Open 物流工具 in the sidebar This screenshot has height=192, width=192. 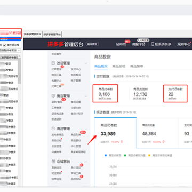pos(57,75)
